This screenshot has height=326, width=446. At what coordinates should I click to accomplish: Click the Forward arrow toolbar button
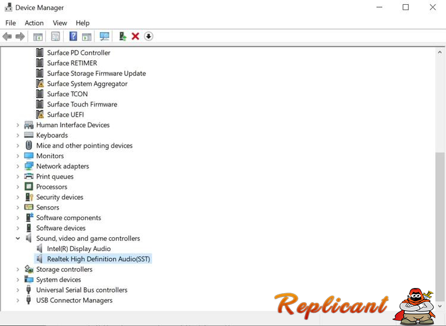coord(20,36)
